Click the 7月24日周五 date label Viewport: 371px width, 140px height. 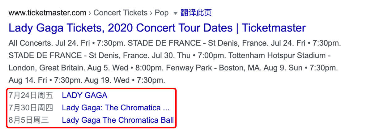(x=31, y=95)
